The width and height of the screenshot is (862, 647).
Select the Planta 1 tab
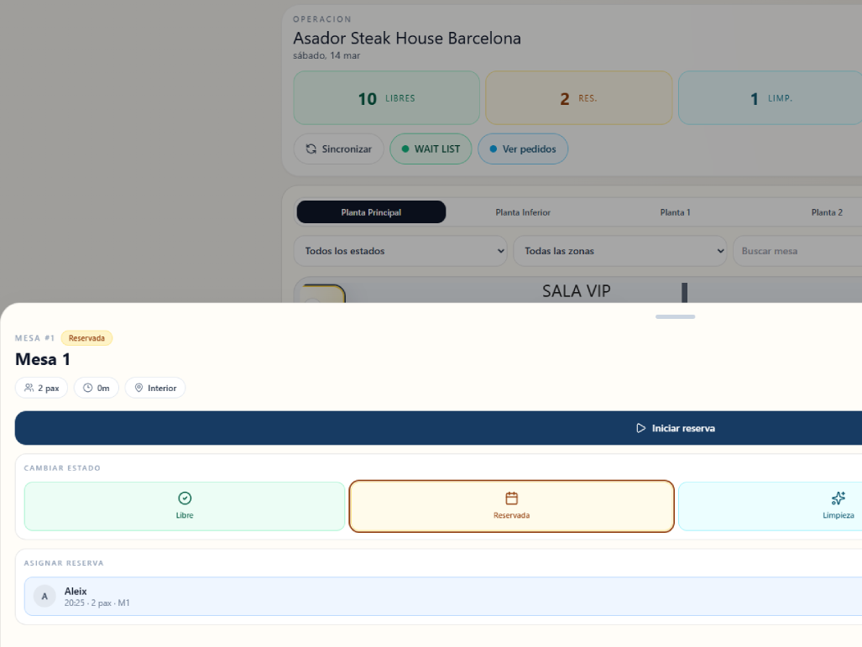pos(675,212)
